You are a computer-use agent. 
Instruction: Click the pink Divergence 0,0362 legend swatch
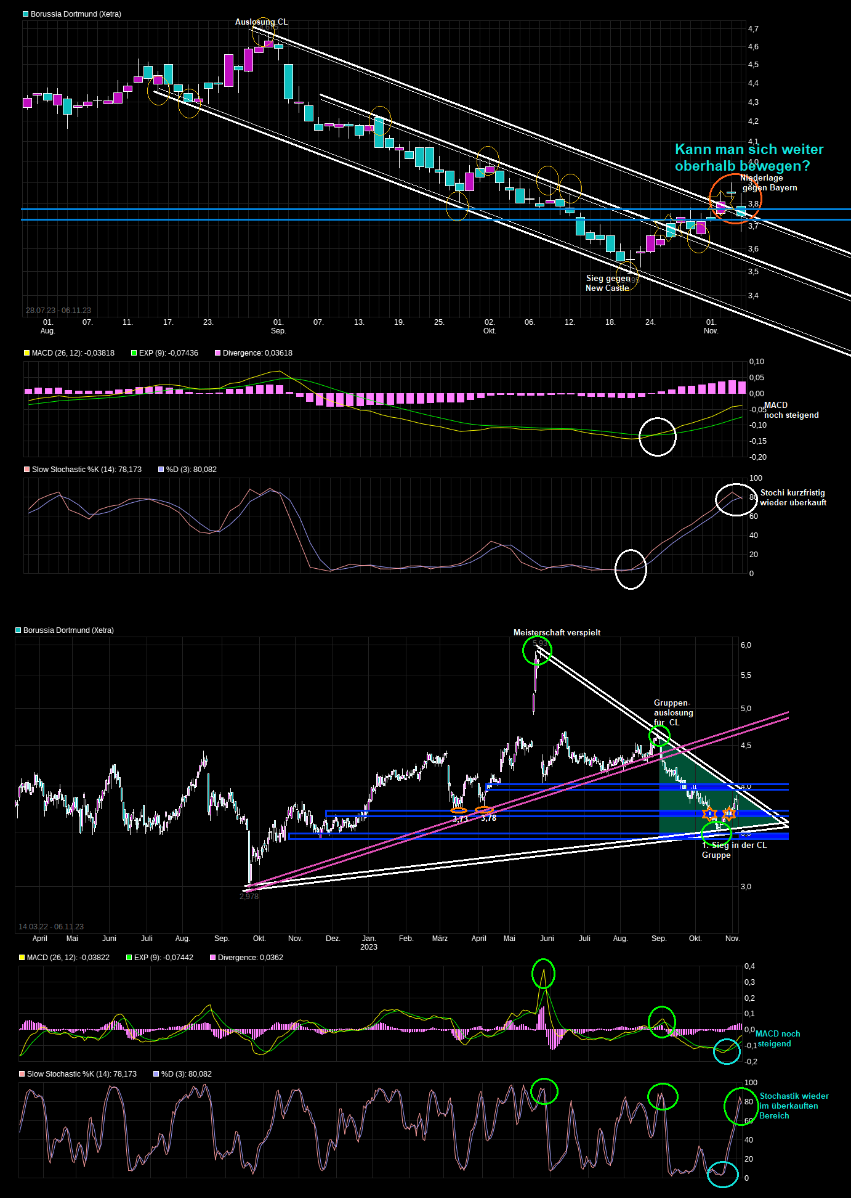[x=212, y=958]
